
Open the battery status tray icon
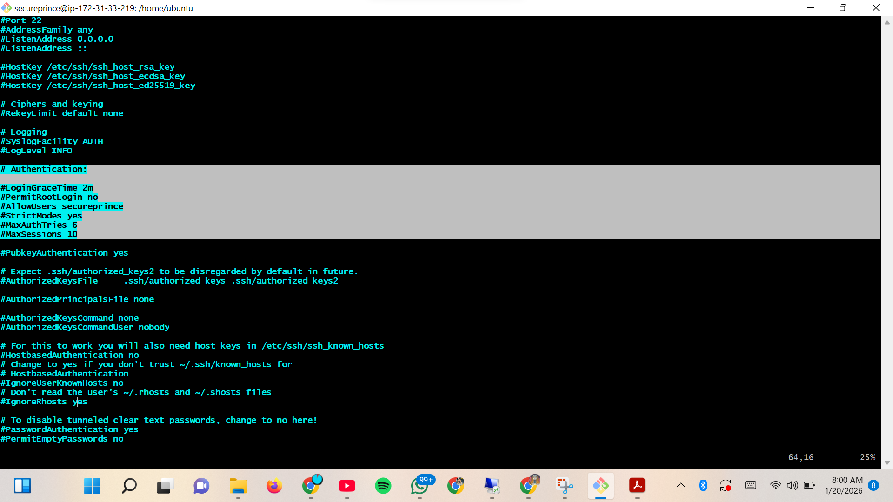tap(809, 485)
